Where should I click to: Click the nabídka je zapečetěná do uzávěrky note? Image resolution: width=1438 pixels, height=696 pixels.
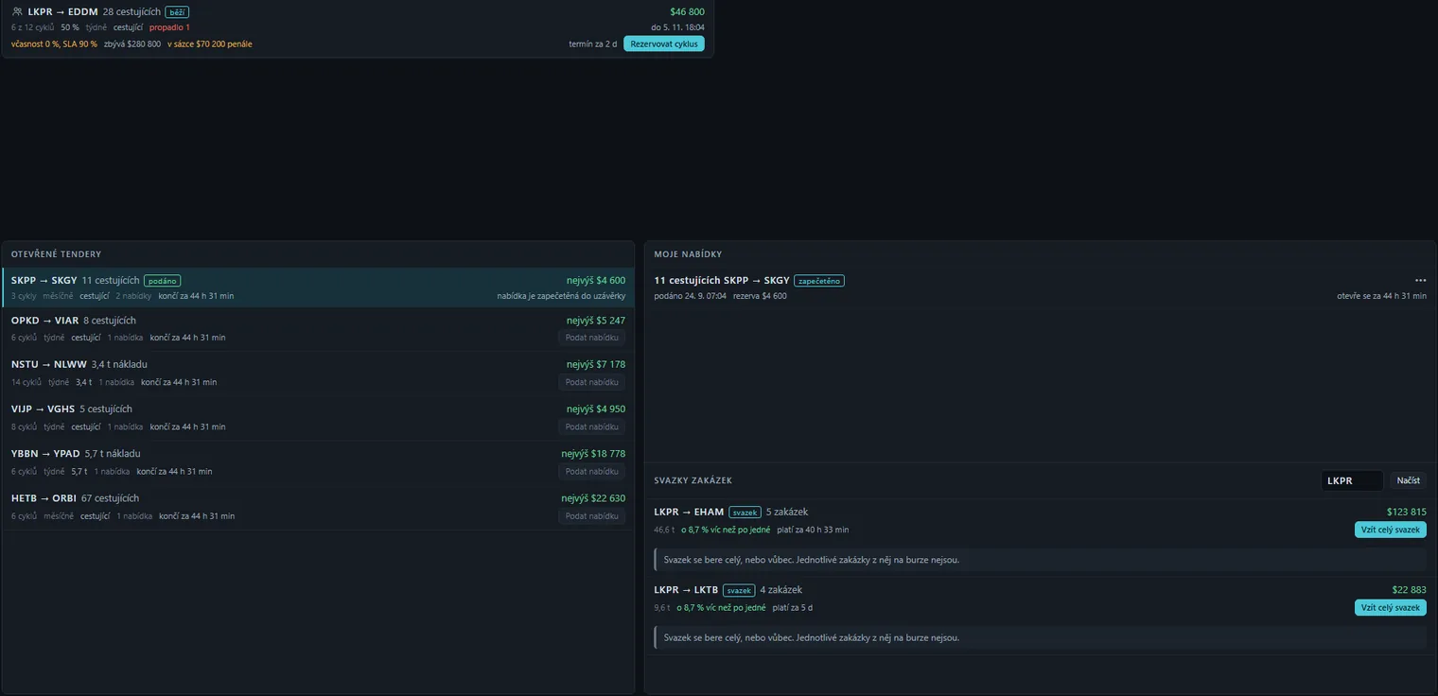pyautogui.click(x=561, y=296)
